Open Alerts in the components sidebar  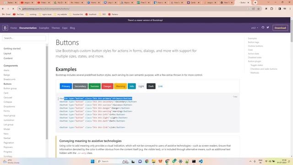pyautogui.click(x=6, y=70)
